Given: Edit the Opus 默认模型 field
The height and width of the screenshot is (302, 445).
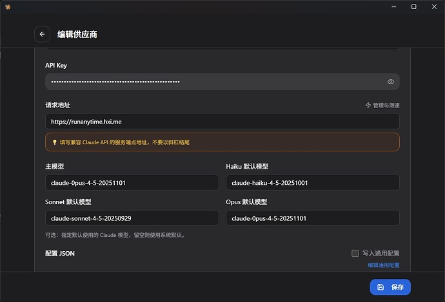Looking at the screenshot, I should tap(313, 218).
